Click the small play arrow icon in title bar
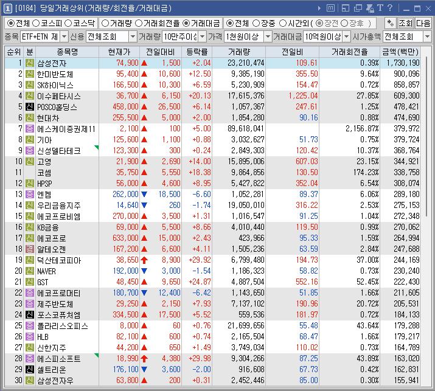 coord(319,9)
